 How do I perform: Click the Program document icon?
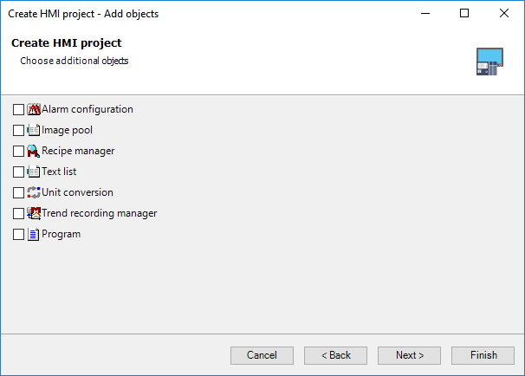coord(34,234)
